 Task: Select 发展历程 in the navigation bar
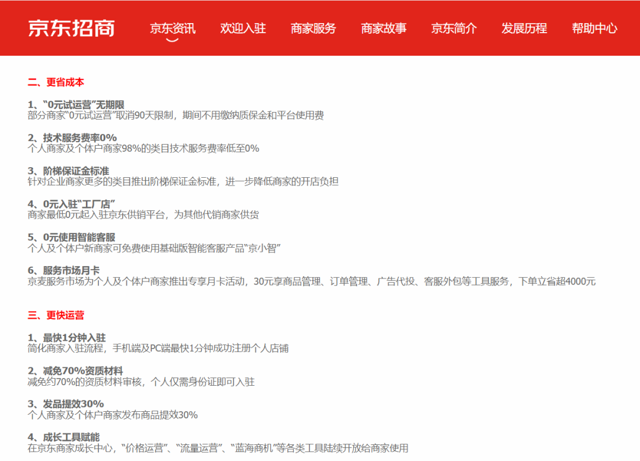[524, 28]
